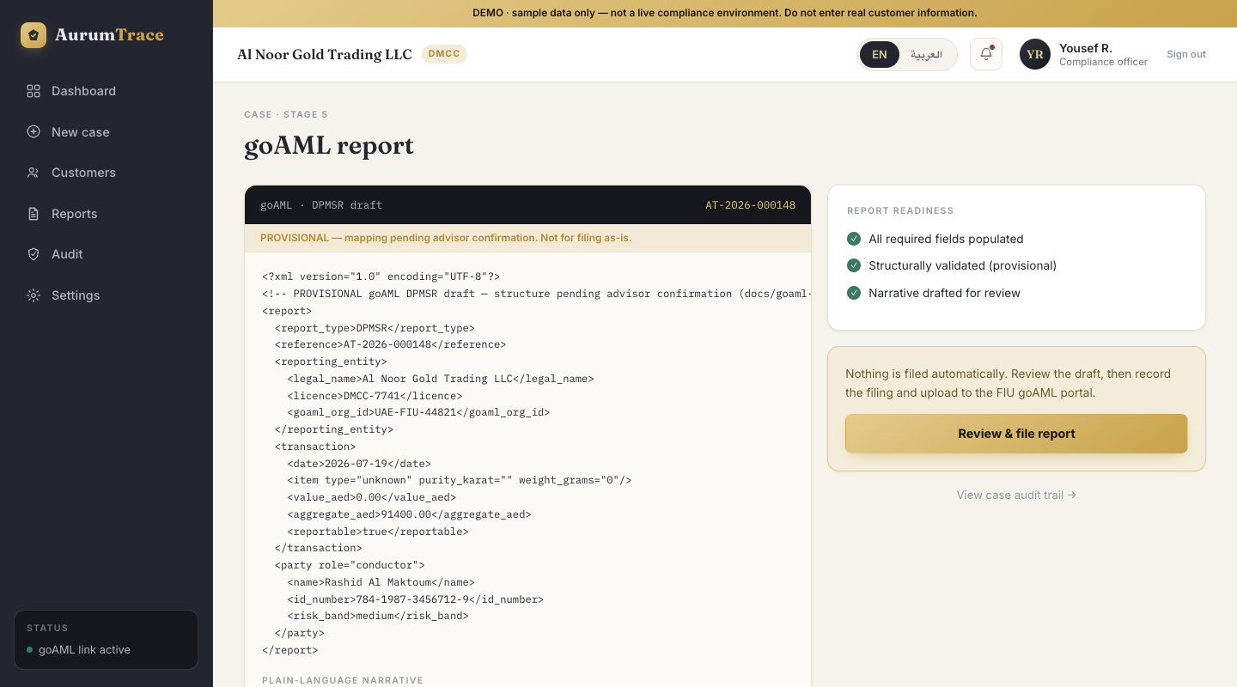Image resolution: width=1237 pixels, height=687 pixels.
Task: Click the goAML link active status text
Action: [x=84, y=650]
